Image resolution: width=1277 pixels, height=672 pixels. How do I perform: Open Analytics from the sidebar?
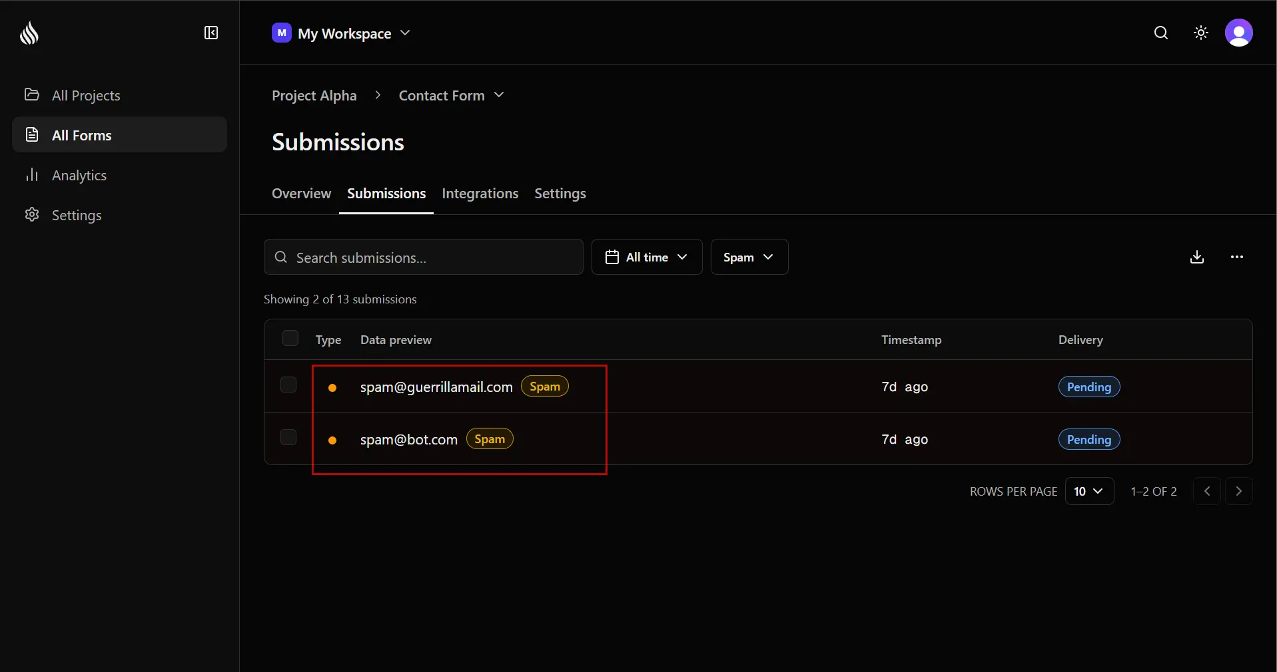pyautogui.click(x=79, y=175)
